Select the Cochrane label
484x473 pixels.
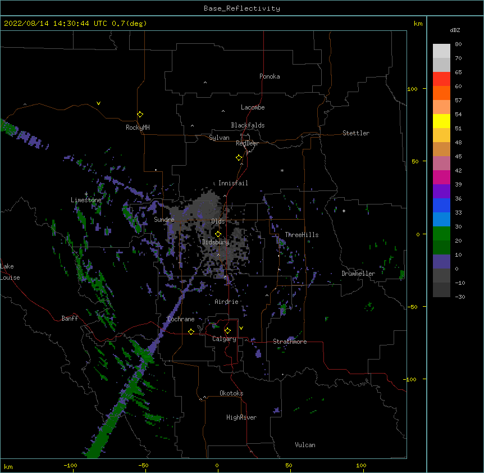click(181, 319)
